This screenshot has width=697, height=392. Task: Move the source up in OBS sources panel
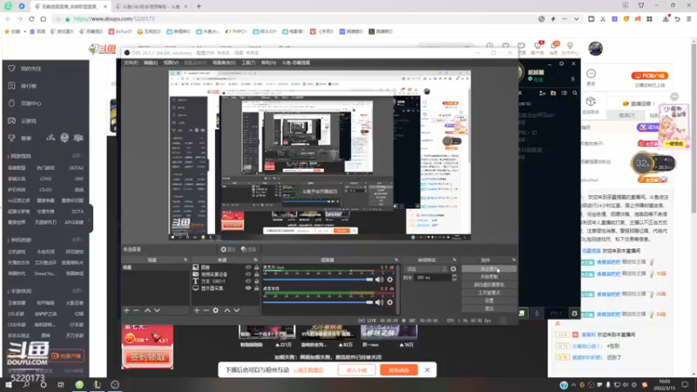[x=227, y=310]
